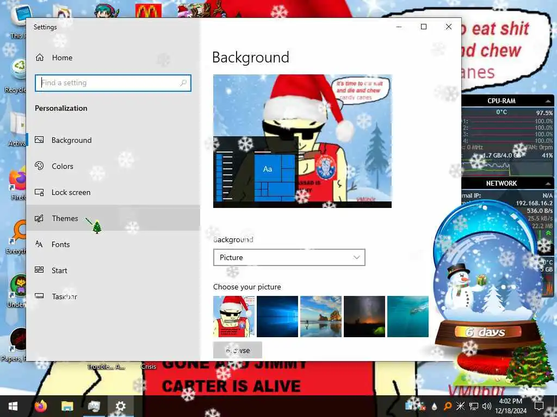
Task: Open the notification action center
Action: 539,406
